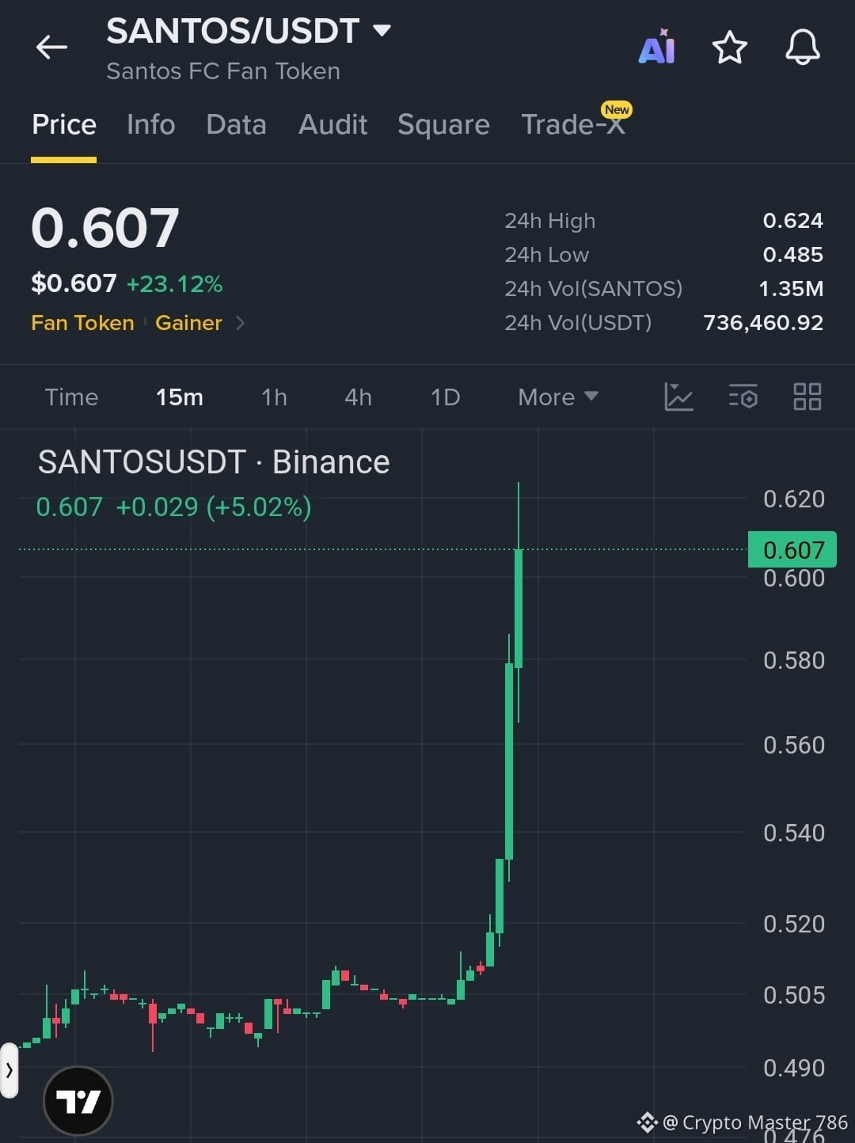Viewport: 855px width, 1143px height.
Task: Tap the 24h Low value 0.485
Action: click(x=792, y=255)
